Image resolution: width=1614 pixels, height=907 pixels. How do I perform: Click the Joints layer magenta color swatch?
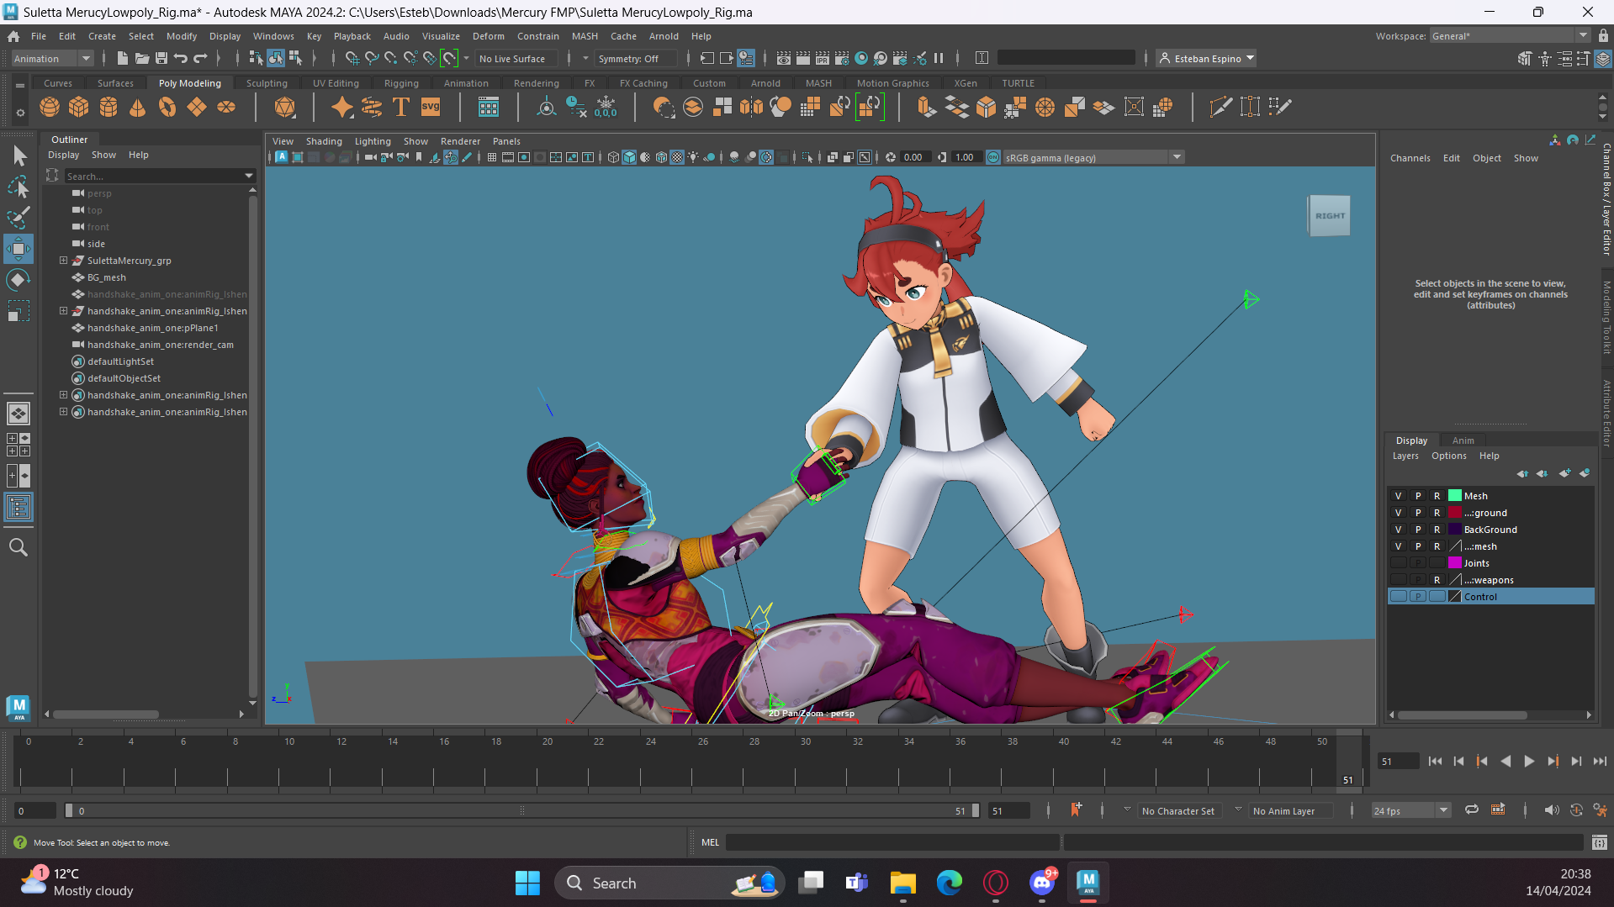pos(1454,563)
